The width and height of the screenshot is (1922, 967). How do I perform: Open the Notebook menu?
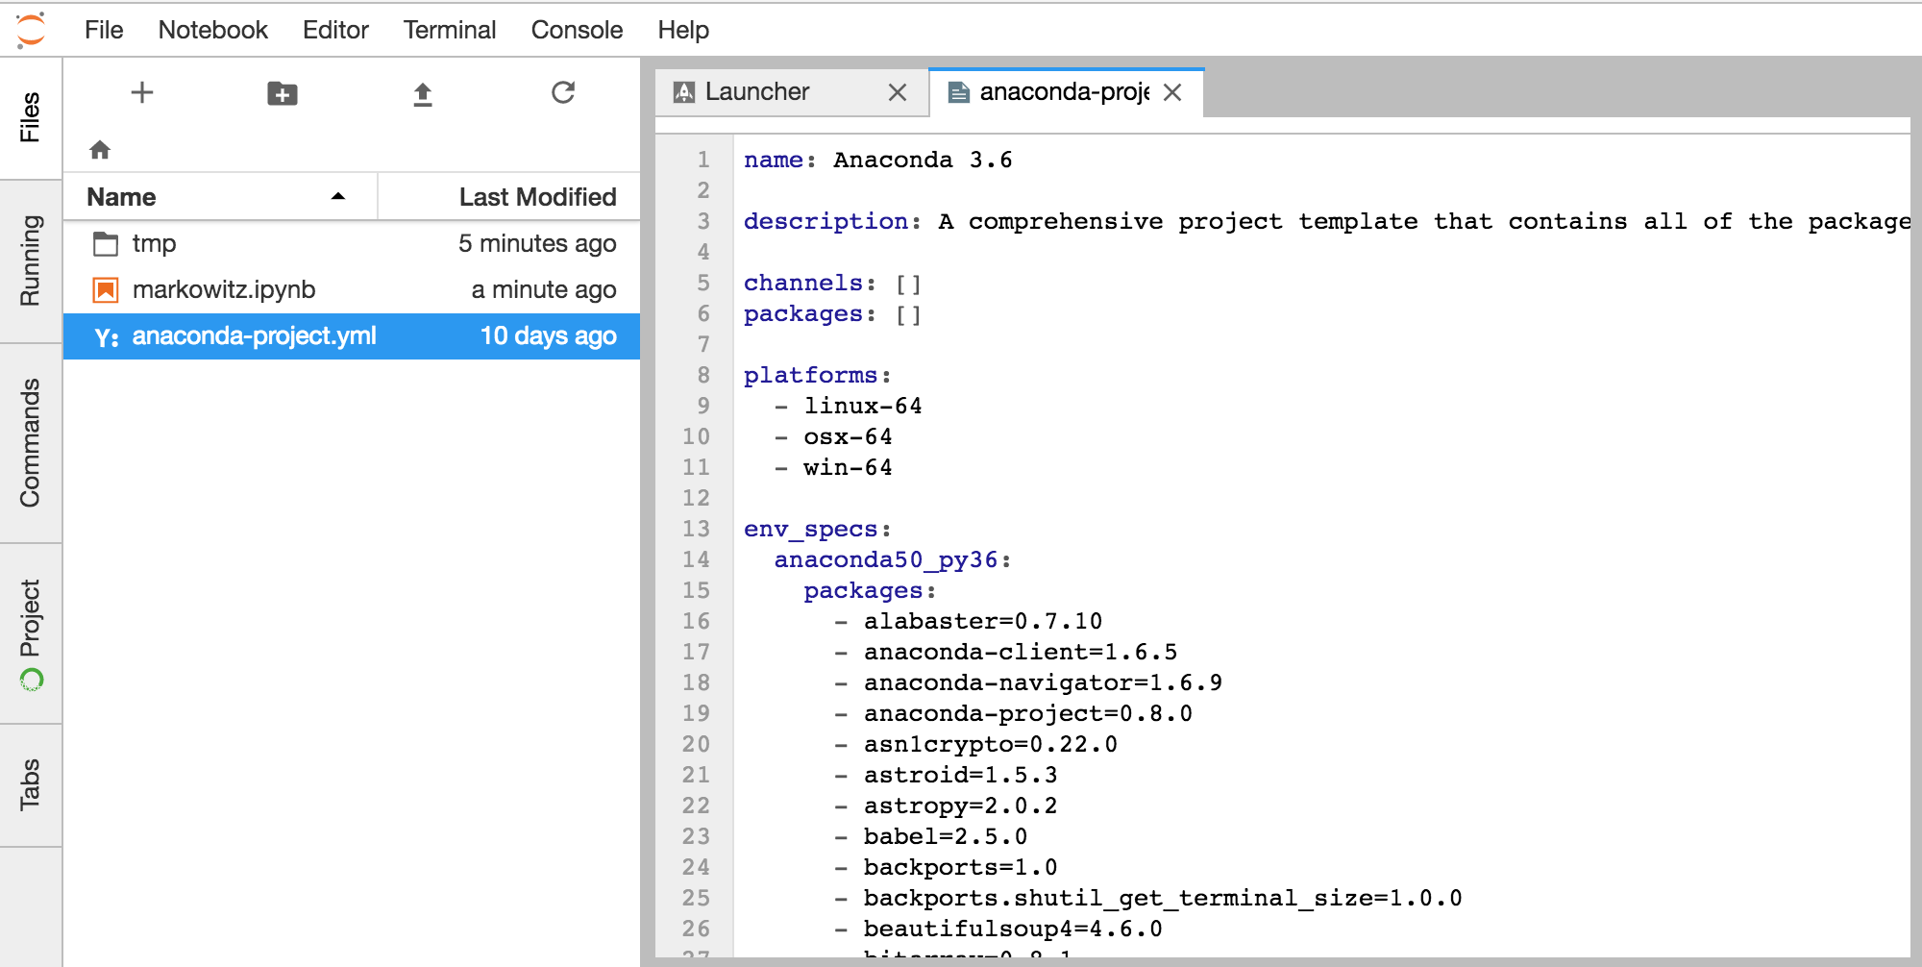[x=212, y=30]
